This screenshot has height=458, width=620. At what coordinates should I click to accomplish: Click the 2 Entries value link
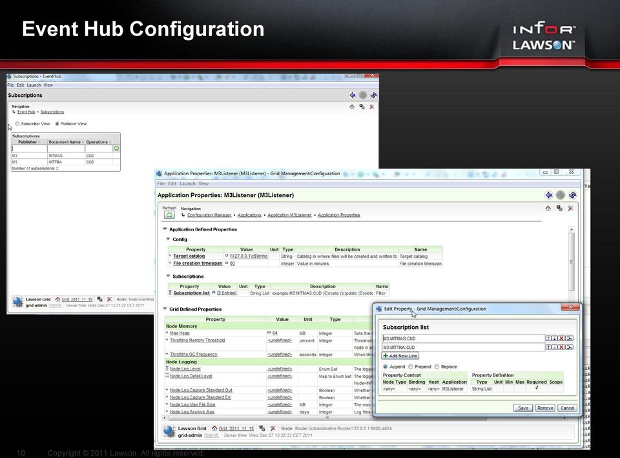point(227,293)
